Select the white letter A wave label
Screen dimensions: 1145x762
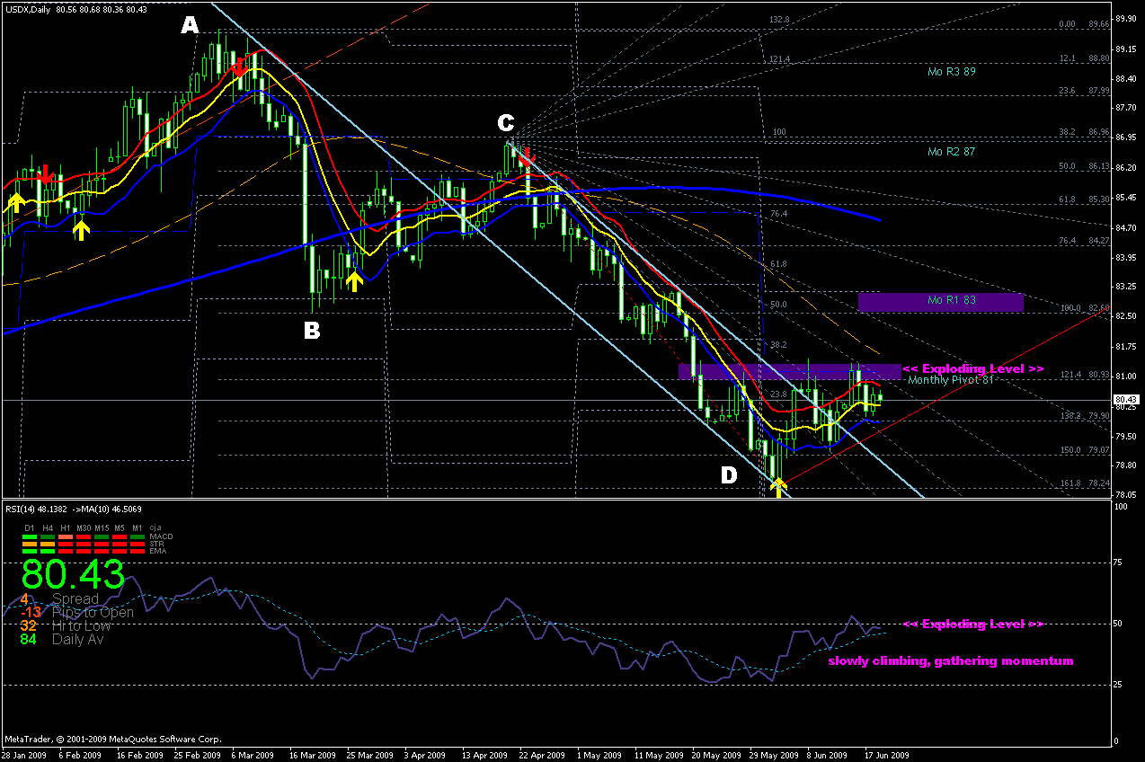coord(190,25)
